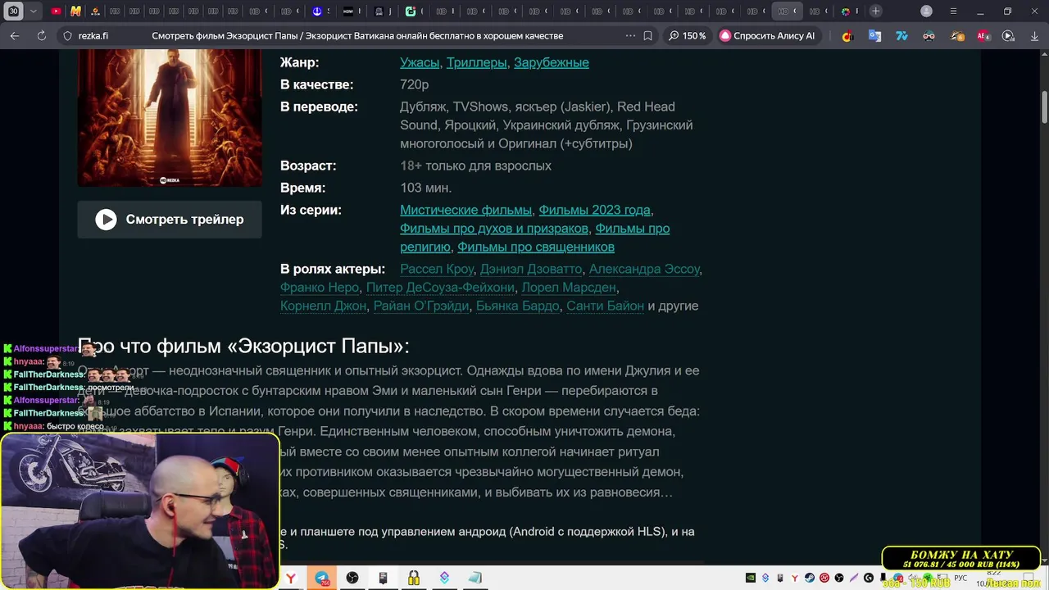Image resolution: width=1049 pixels, height=590 pixels.
Task: Switch to the colorful-circle icon tab
Action: click(x=847, y=11)
